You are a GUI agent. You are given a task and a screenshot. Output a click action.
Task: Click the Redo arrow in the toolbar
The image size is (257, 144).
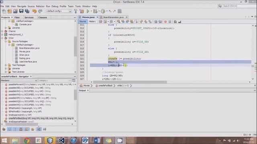coord(40,11)
